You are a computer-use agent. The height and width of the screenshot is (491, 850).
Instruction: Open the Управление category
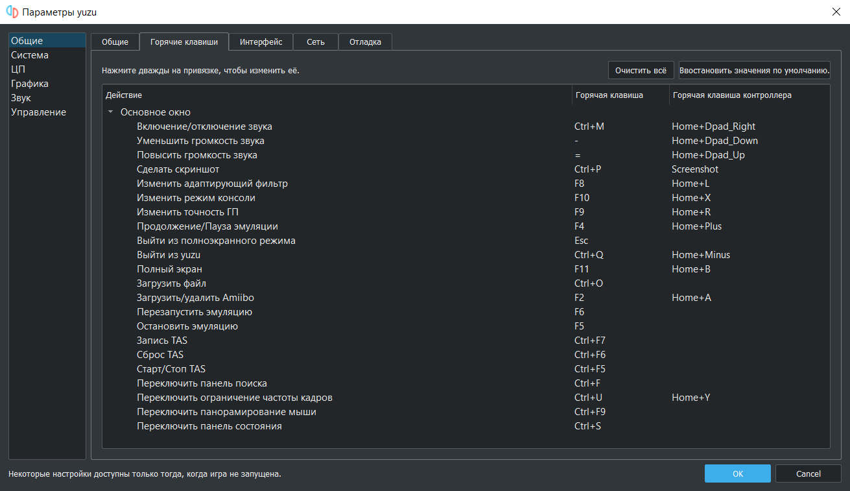pos(47,112)
